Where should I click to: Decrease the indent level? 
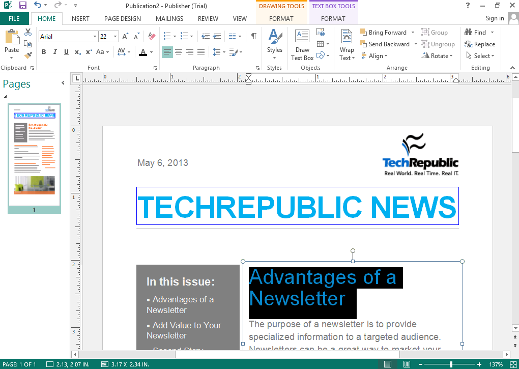[x=206, y=36]
